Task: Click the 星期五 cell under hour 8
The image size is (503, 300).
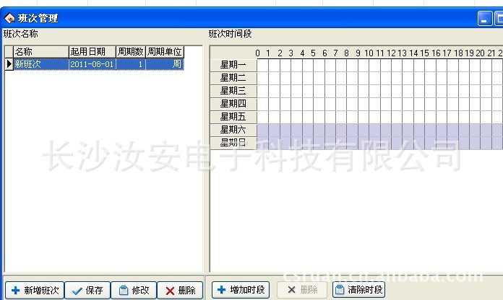Action: pyautogui.click(x=346, y=117)
